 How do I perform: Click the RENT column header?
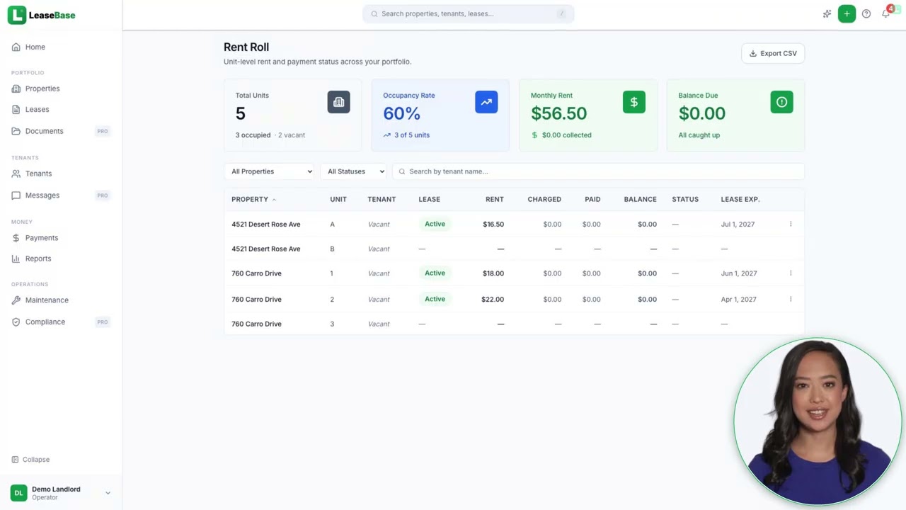(x=495, y=199)
